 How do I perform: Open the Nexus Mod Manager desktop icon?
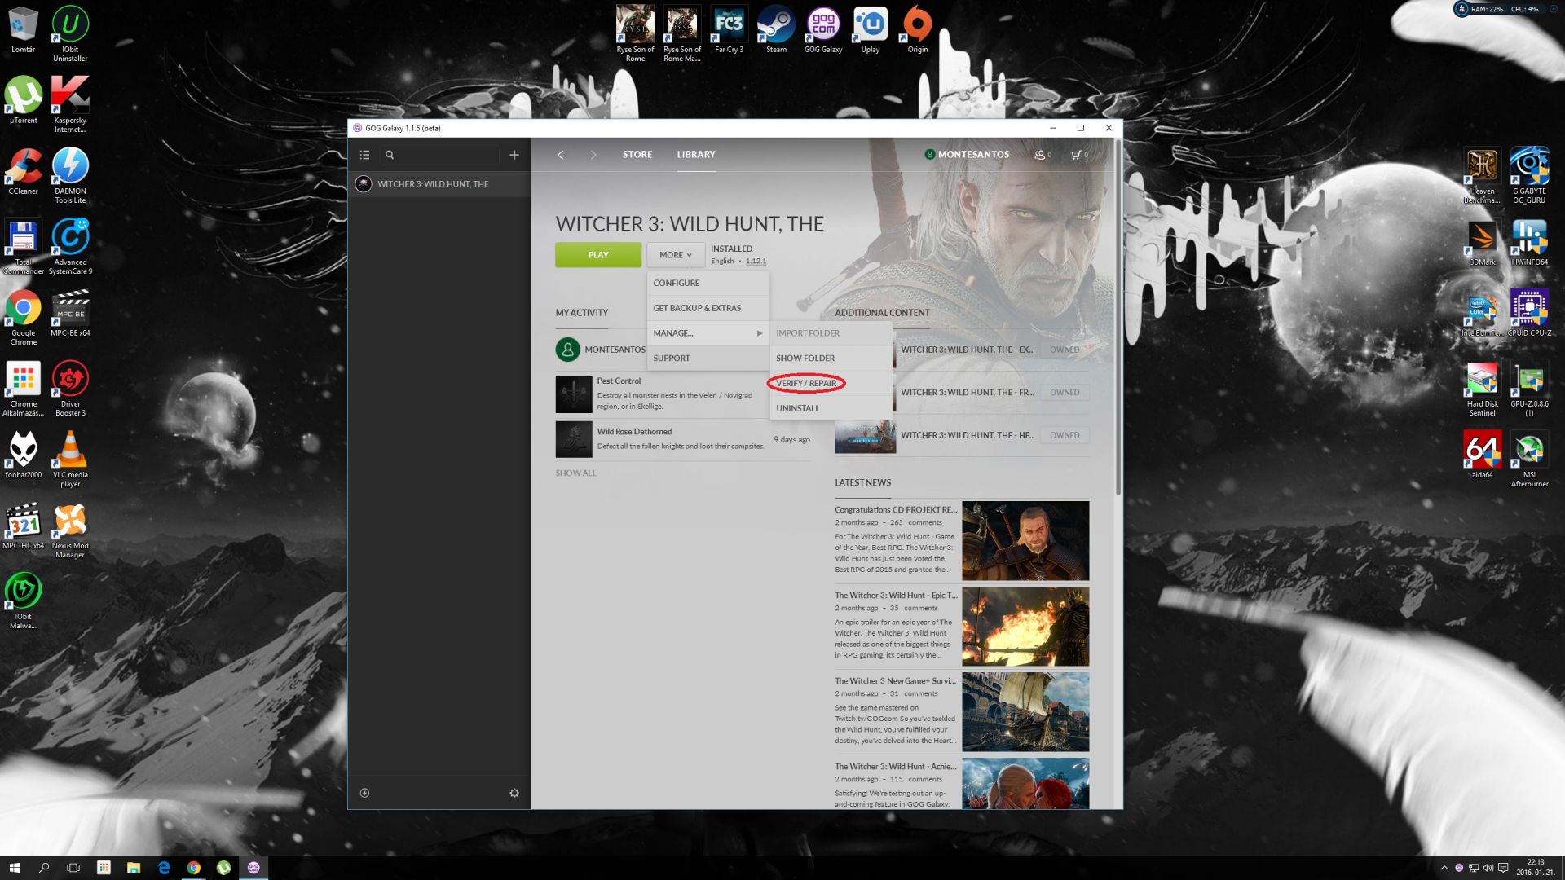pyautogui.click(x=70, y=530)
